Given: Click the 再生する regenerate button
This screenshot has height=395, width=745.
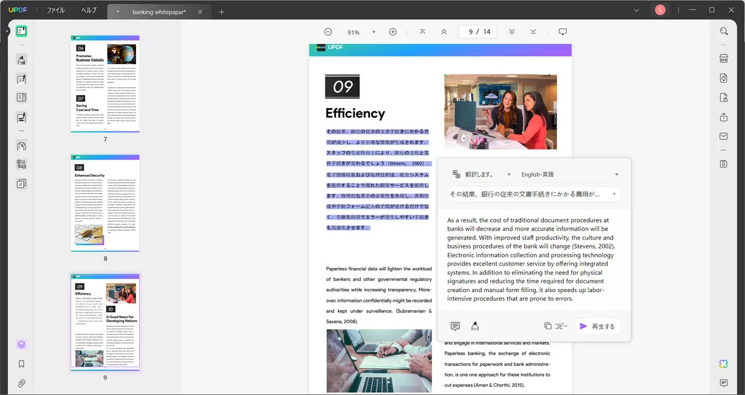Looking at the screenshot, I should (x=597, y=326).
